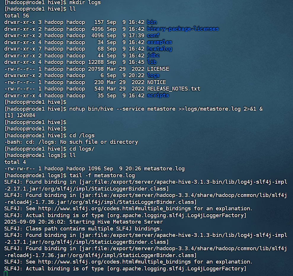Click the size '1096' in metastore.log row
Screen dimensions: 293x276
click(x=94, y=169)
